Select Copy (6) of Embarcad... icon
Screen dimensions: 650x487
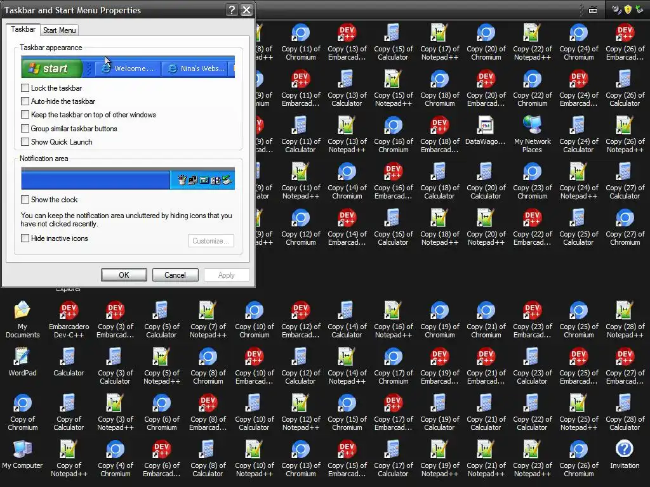(162, 459)
